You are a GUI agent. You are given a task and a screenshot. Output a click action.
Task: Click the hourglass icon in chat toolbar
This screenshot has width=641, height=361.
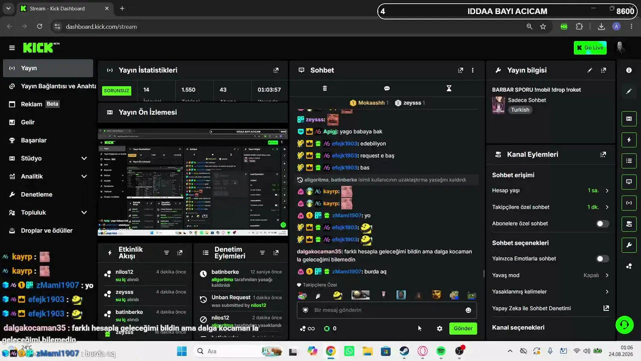(x=449, y=88)
